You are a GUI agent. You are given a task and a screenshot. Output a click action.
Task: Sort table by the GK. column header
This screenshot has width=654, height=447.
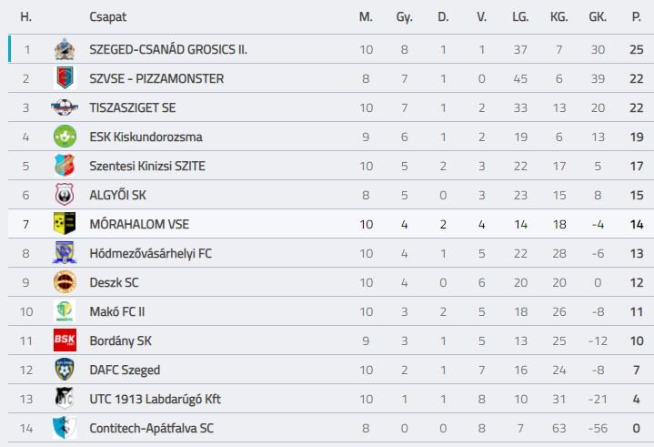pyautogui.click(x=598, y=16)
